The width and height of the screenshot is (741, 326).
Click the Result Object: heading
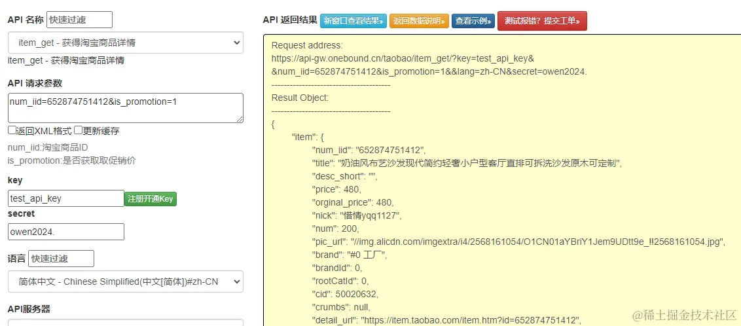[300, 98]
